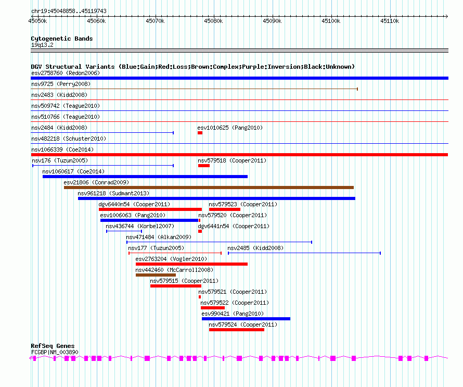463x387 pixels.
Task: Open nsv1066339 (Coe2014) label
Action: 62,149
